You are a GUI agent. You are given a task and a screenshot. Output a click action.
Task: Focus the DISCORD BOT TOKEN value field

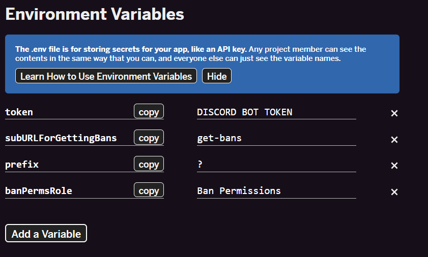(x=276, y=112)
